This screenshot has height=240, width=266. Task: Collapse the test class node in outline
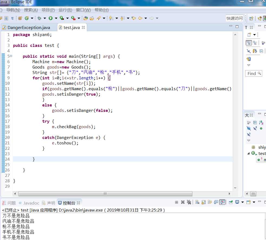tap(248, 153)
